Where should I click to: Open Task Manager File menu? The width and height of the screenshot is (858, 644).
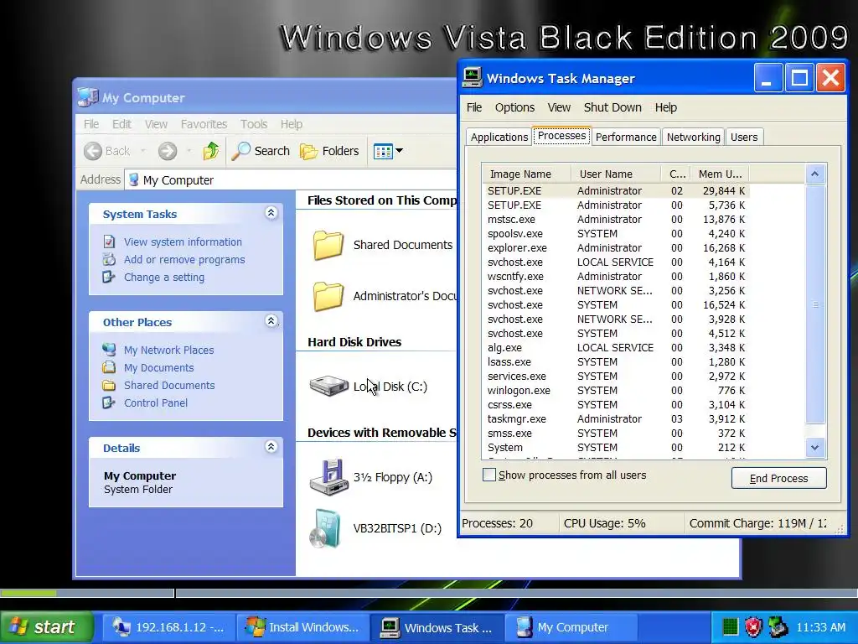474,107
